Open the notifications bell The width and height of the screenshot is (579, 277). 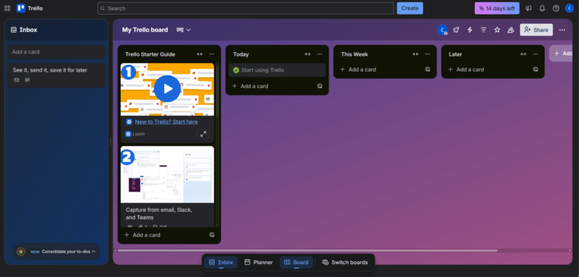(x=542, y=8)
